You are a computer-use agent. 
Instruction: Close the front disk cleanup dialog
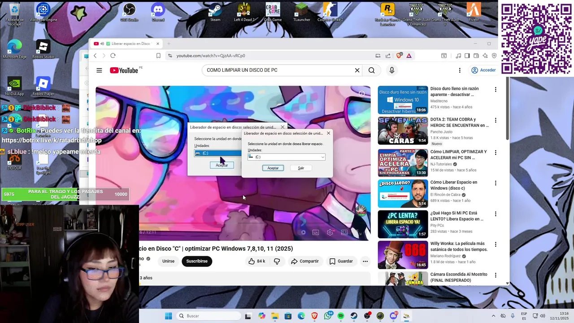point(328,133)
